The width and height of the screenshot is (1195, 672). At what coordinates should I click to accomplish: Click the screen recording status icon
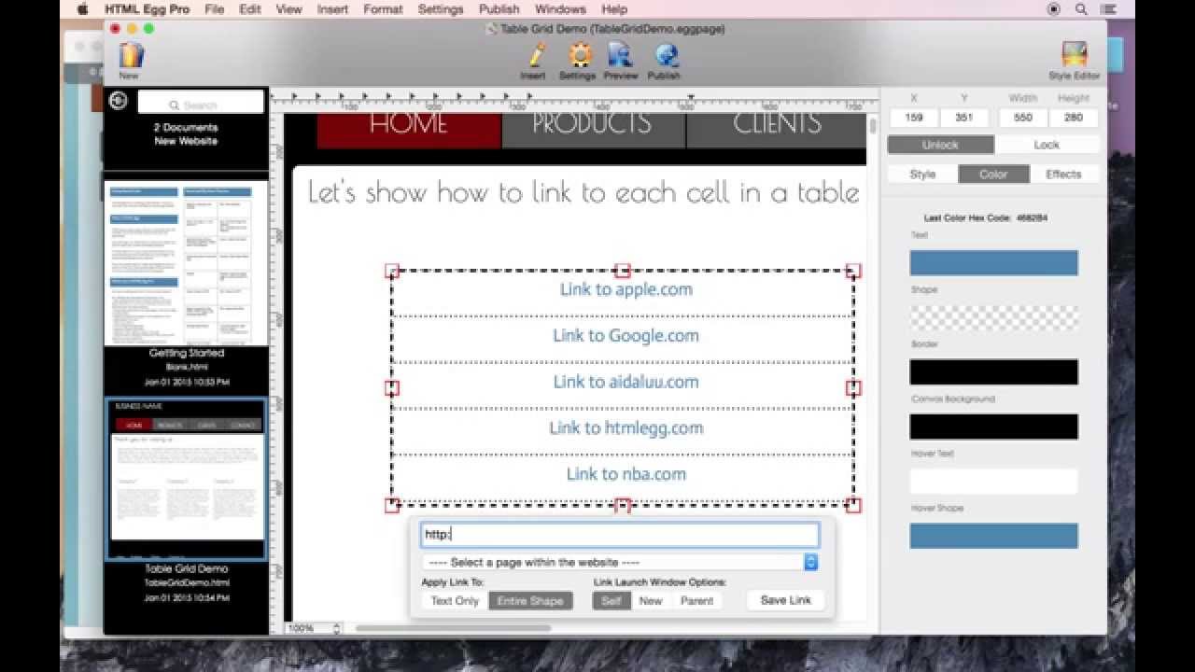pos(1054,9)
